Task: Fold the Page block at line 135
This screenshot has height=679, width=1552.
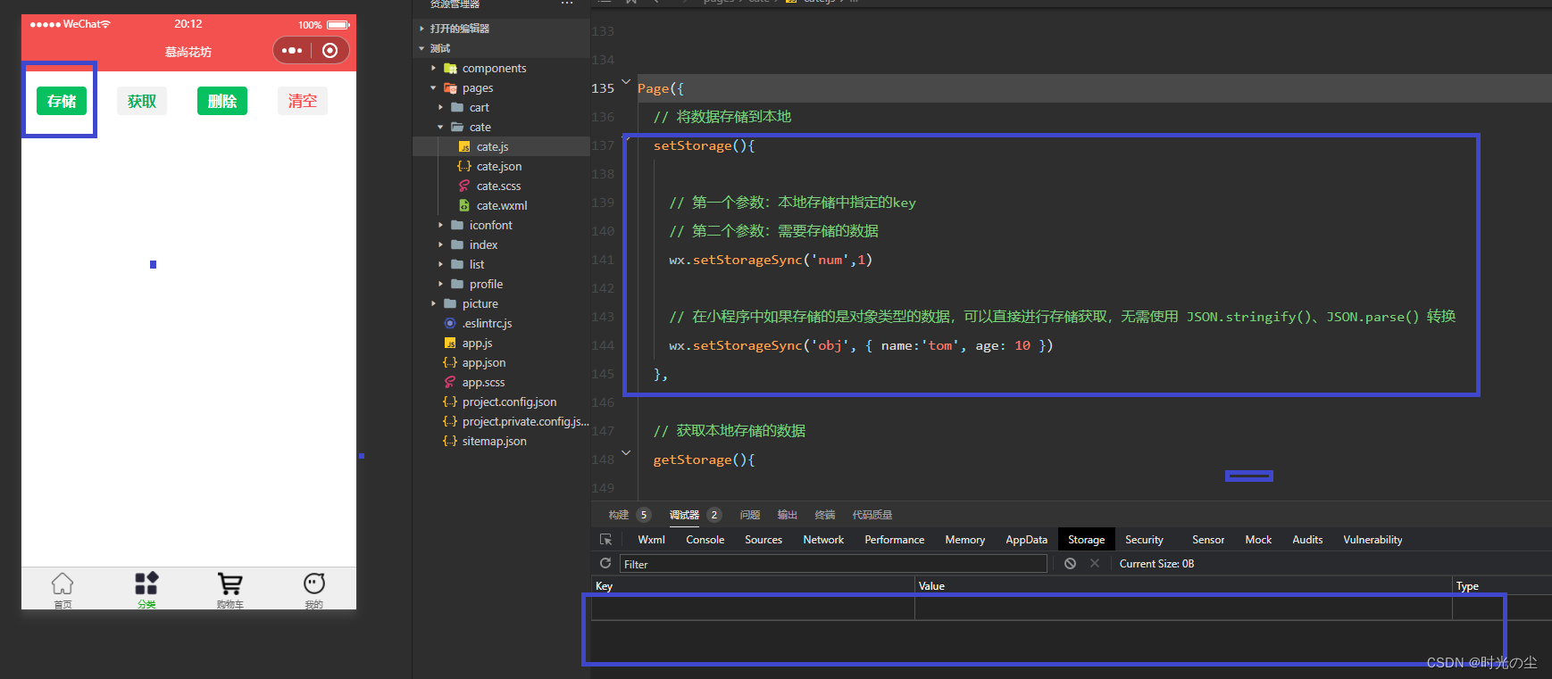Action: (626, 82)
